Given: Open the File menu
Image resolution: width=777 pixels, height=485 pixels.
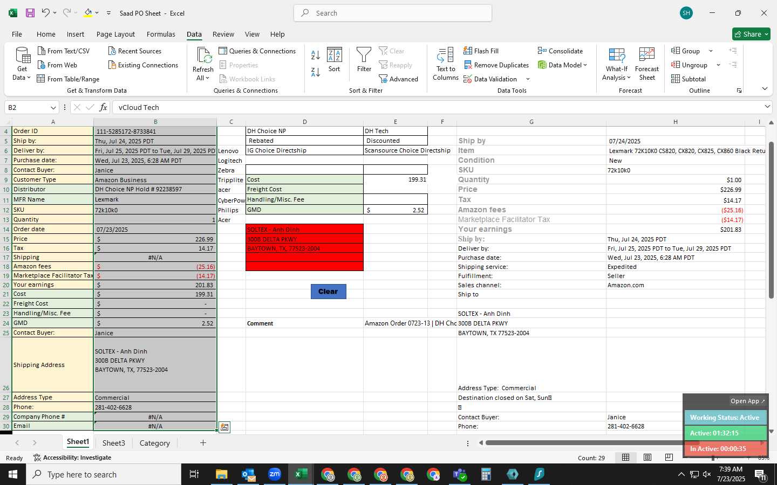Looking at the screenshot, I should [x=17, y=34].
